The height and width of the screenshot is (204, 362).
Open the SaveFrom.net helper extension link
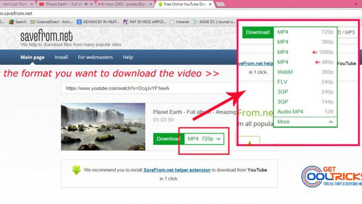pos(177,170)
